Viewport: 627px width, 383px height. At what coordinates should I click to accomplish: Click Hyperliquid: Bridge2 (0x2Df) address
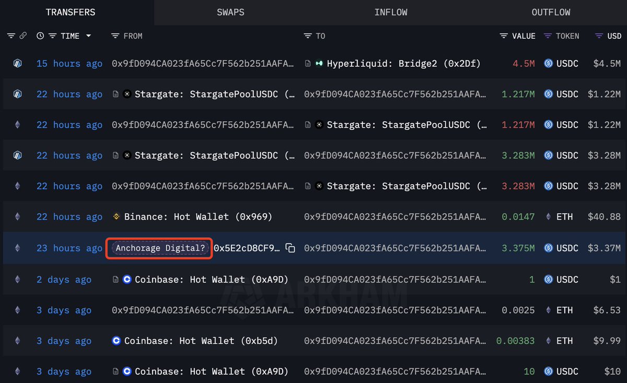(403, 64)
